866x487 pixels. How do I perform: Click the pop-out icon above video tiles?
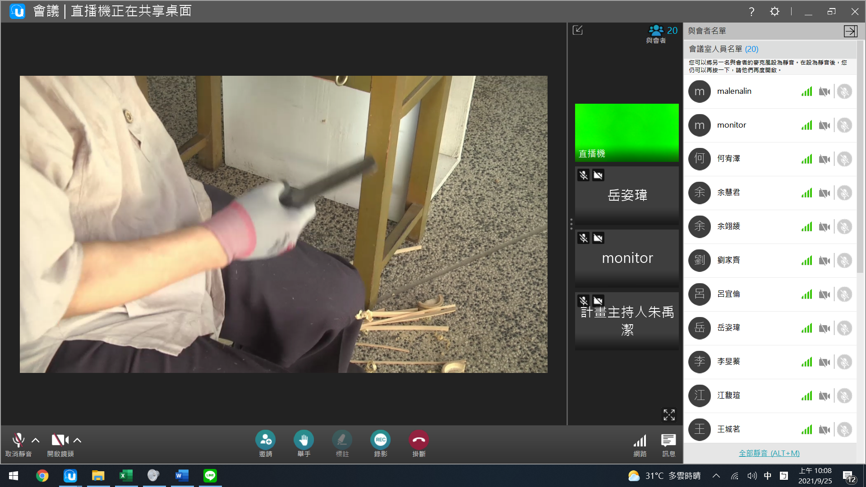coord(578,30)
